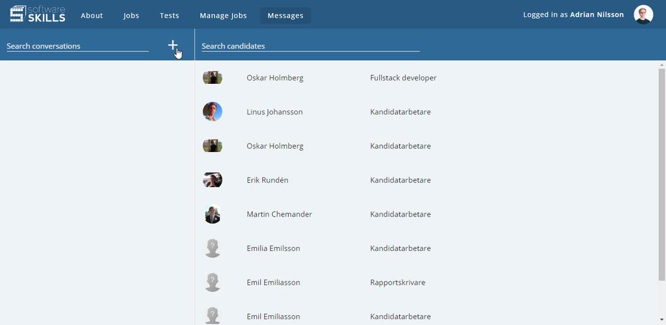Image resolution: width=666 pixels, height=325 pixels.
Task: Start a new conversation with plus icon
Action: (172, 45)
